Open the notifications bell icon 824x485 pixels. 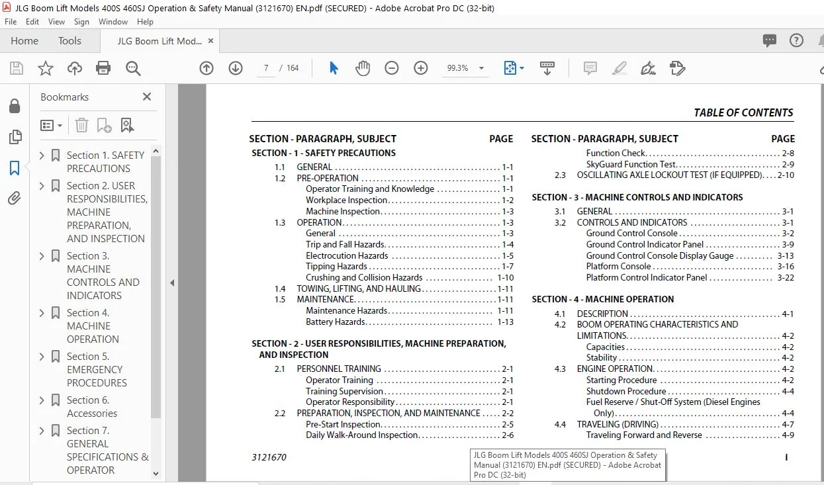pos(821,40)
